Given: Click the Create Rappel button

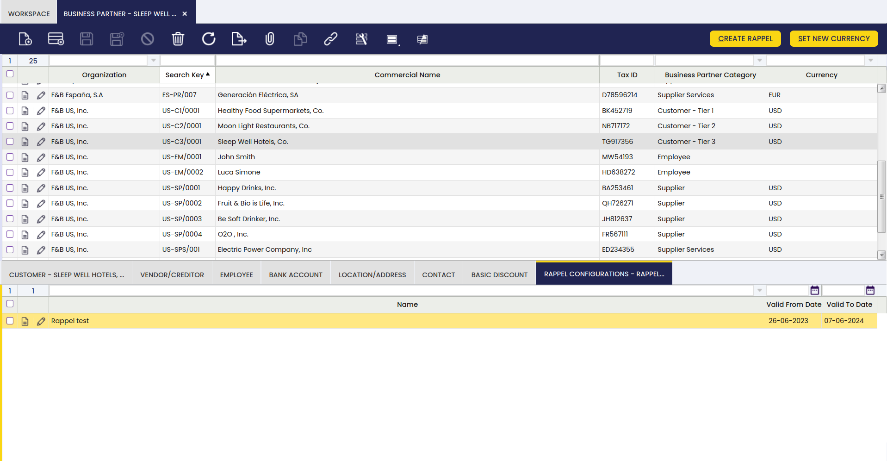Looking at the screenshot, I should [745, 39].
